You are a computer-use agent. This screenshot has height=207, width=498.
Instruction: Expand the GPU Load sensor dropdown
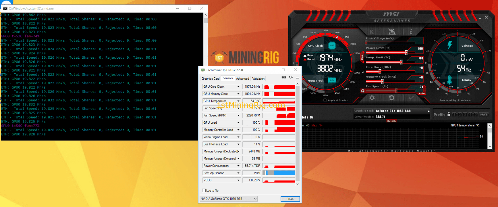238,122
